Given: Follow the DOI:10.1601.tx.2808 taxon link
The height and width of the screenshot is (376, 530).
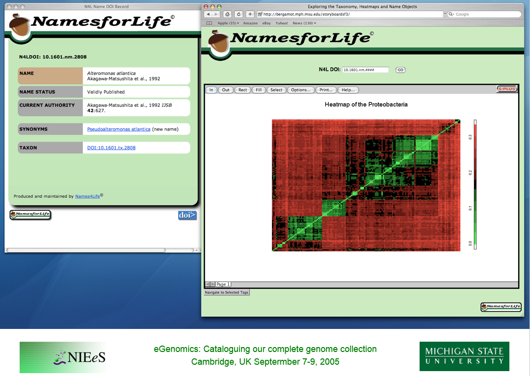Looking at the screenshot, I should pos(111,148).
